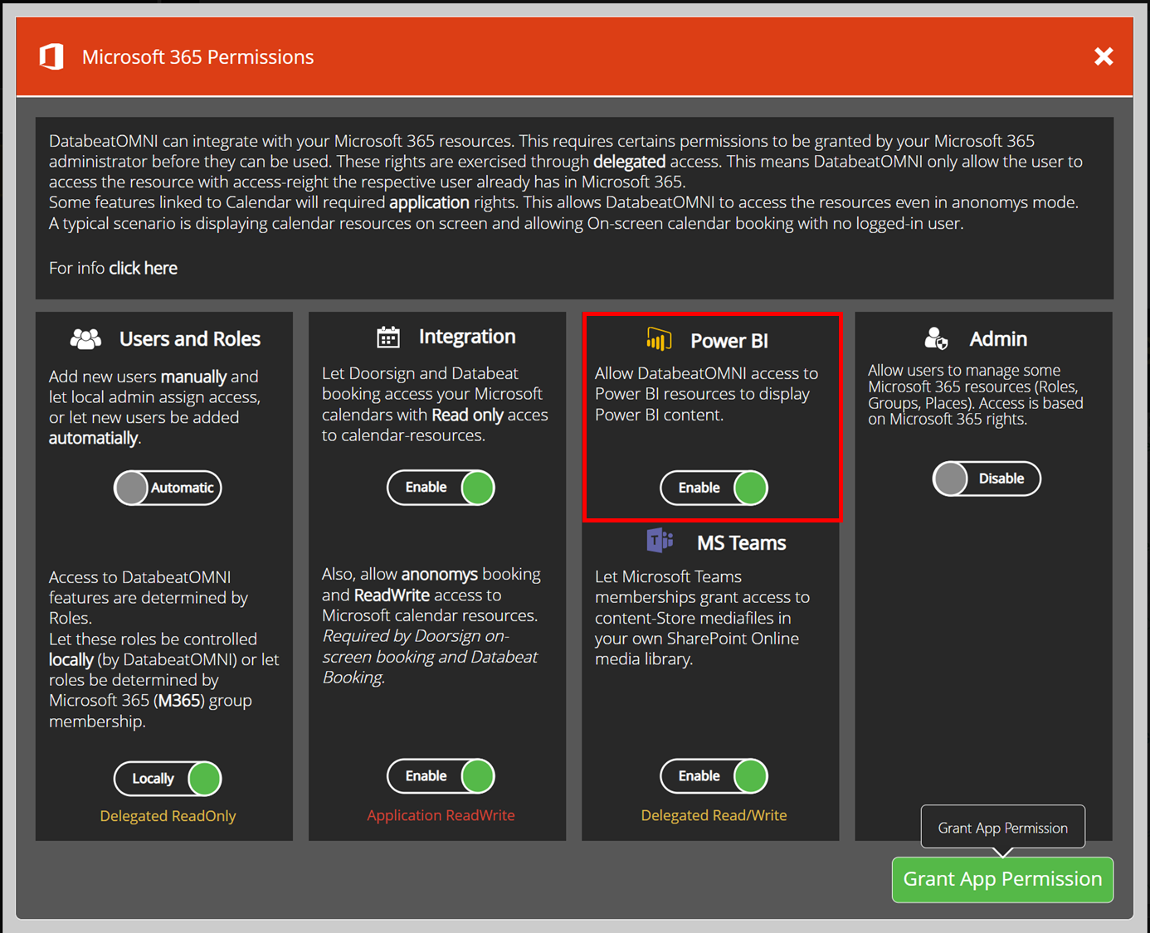
Task: Click the 'Users and Roles' heading
Action: click(190, 338)
